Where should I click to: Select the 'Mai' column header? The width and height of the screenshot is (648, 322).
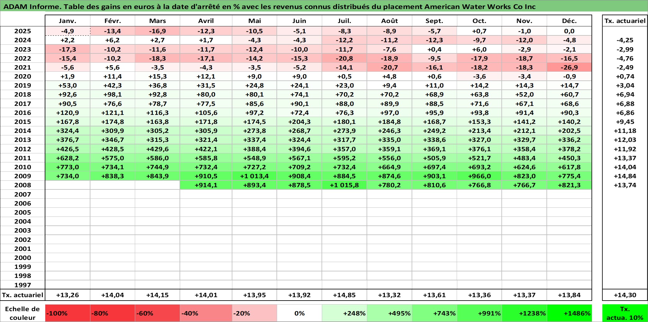pos(254,21)
